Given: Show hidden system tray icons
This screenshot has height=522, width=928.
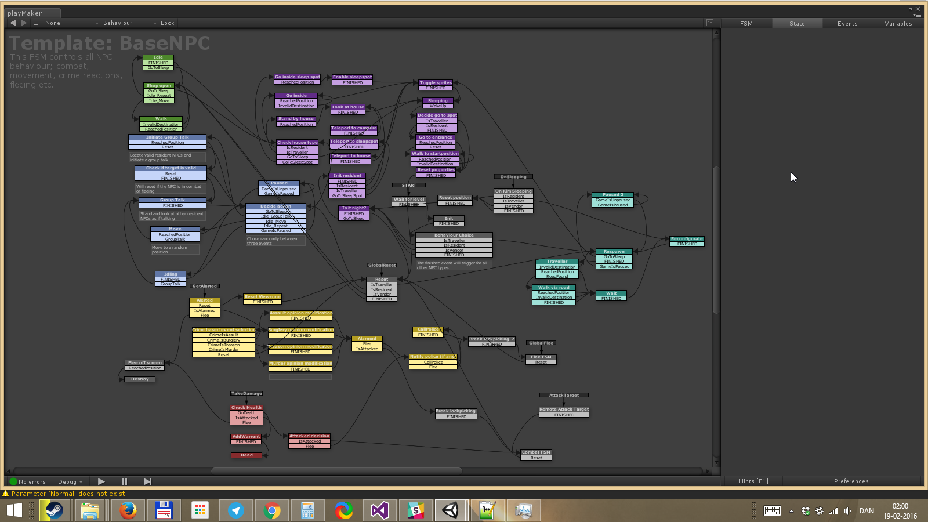Looking at the screenshot, I should 791,511.
